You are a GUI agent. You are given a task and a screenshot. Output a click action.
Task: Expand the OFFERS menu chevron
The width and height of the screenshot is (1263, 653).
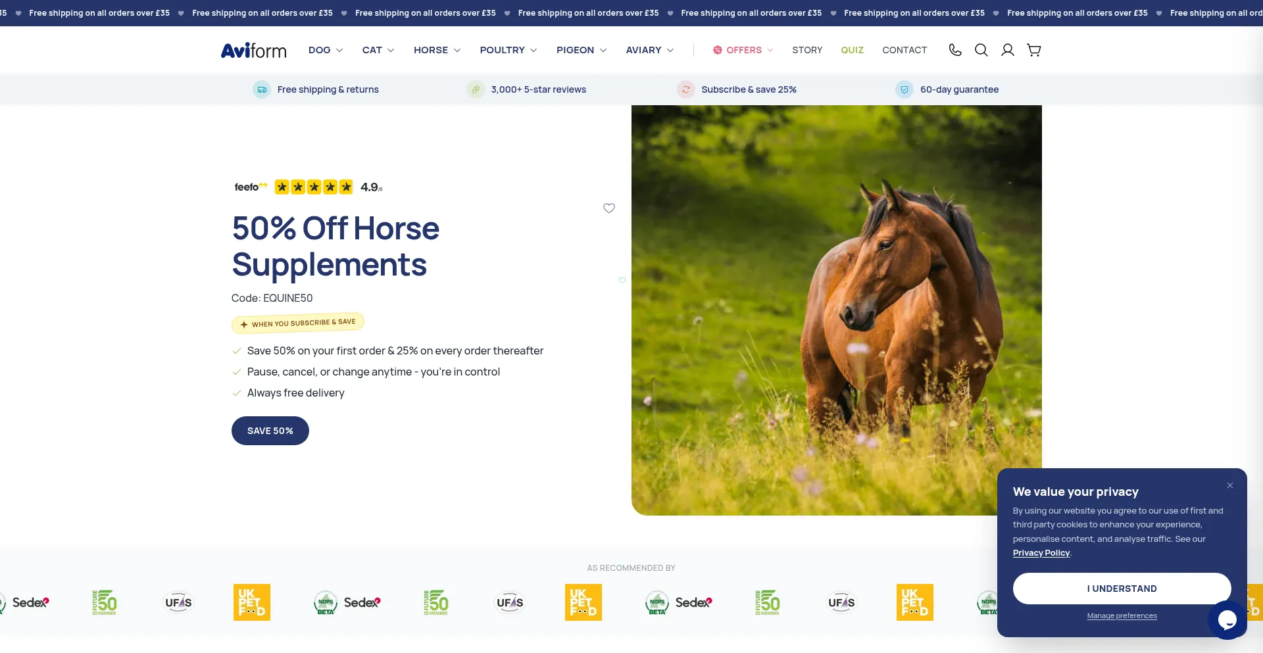(x=770, y=50)
